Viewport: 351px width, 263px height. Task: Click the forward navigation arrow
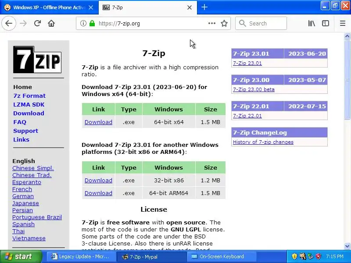click(x=23, y=23)
